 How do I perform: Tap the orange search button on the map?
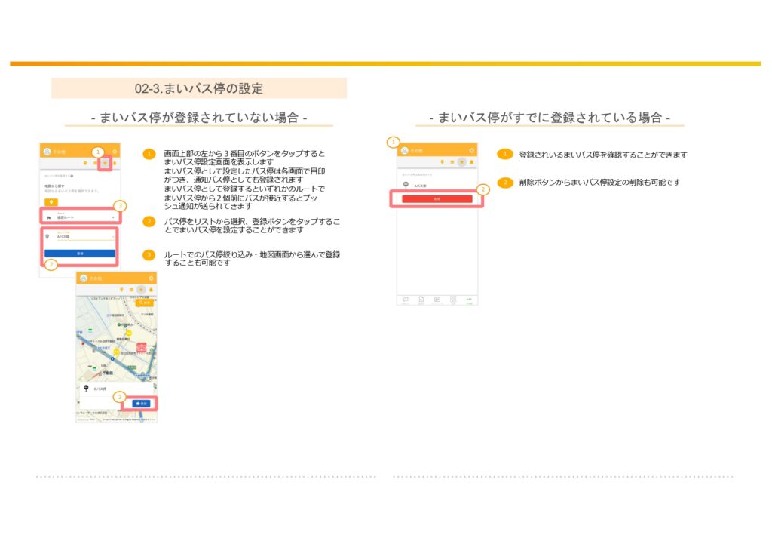[145, 303]
